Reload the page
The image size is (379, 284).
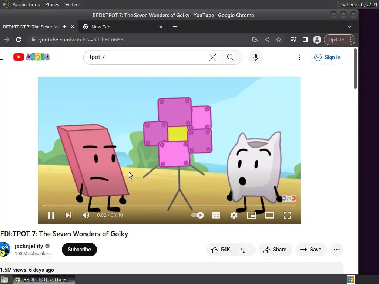point(19,40)
